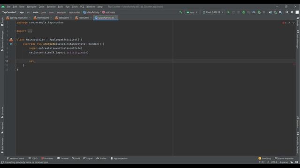Open the Build Variants sidebar panel
Viewport: 300px width, 168px height.
click(2, 146)
